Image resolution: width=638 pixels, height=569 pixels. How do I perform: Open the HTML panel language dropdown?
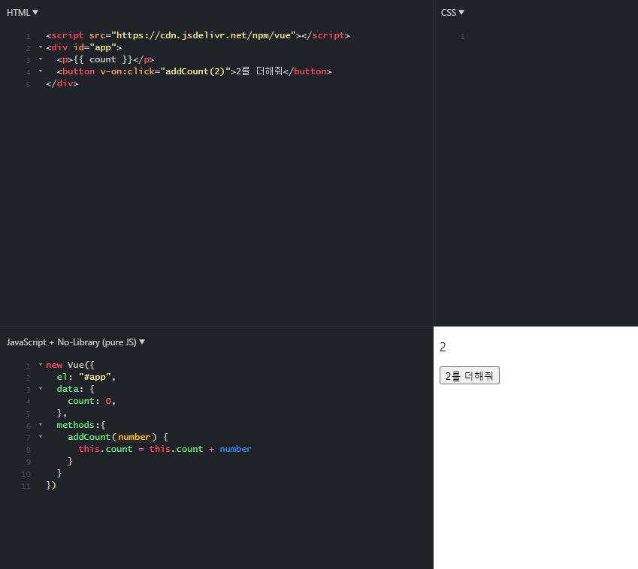click(23, 13)
